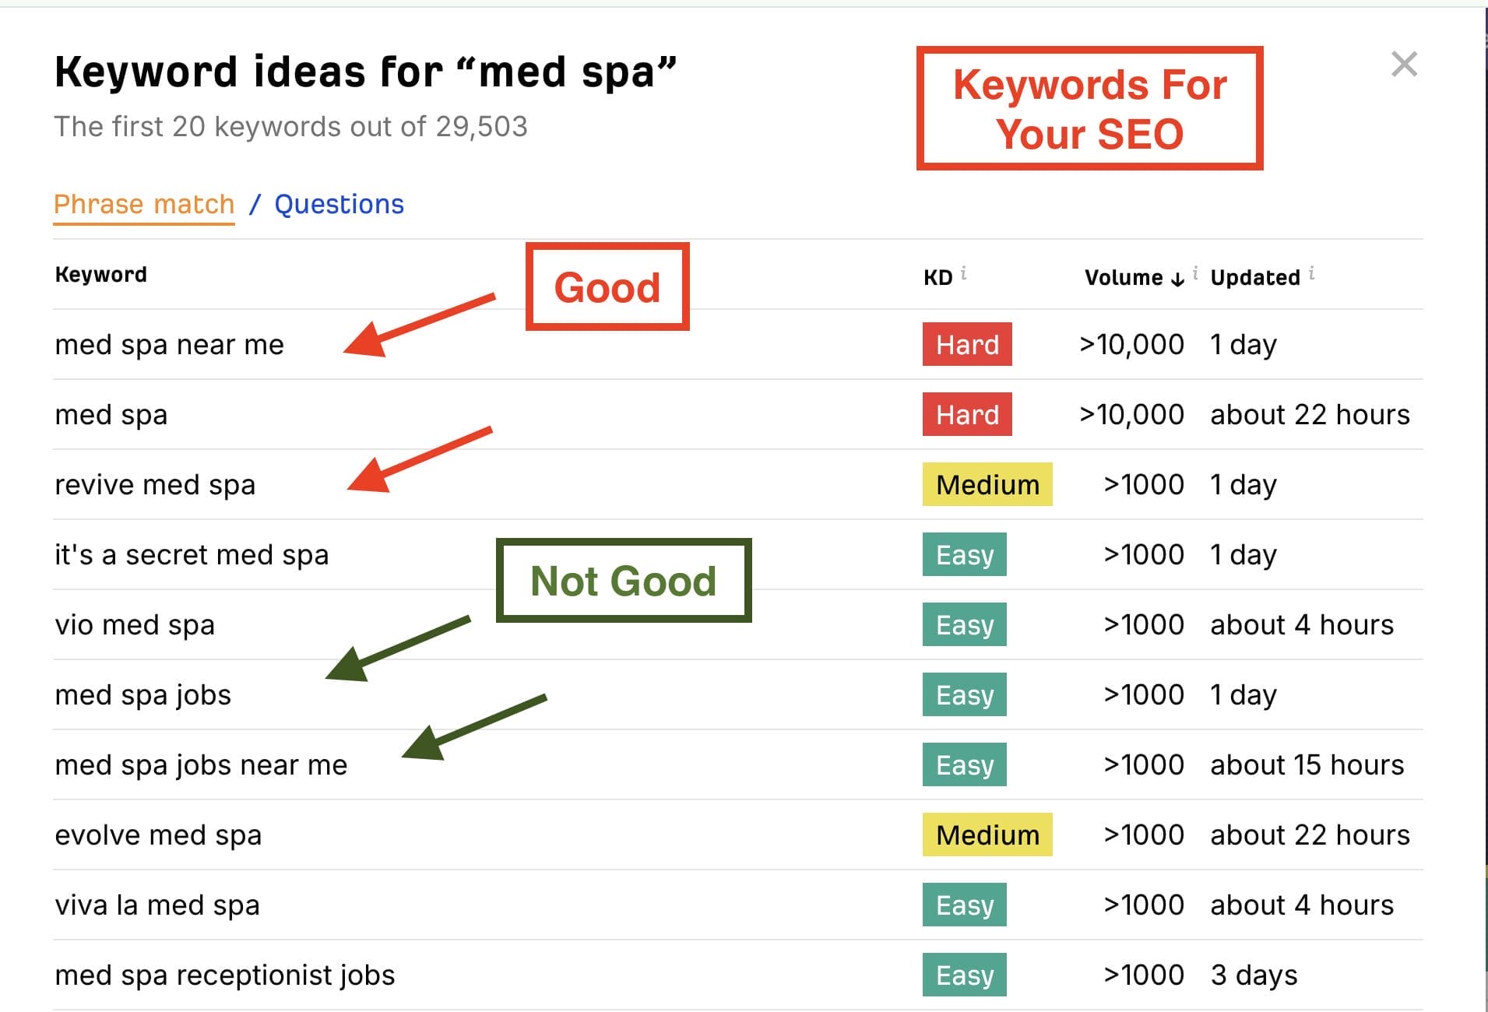Open the 'revive med spa' keyword

pos(155,485)
